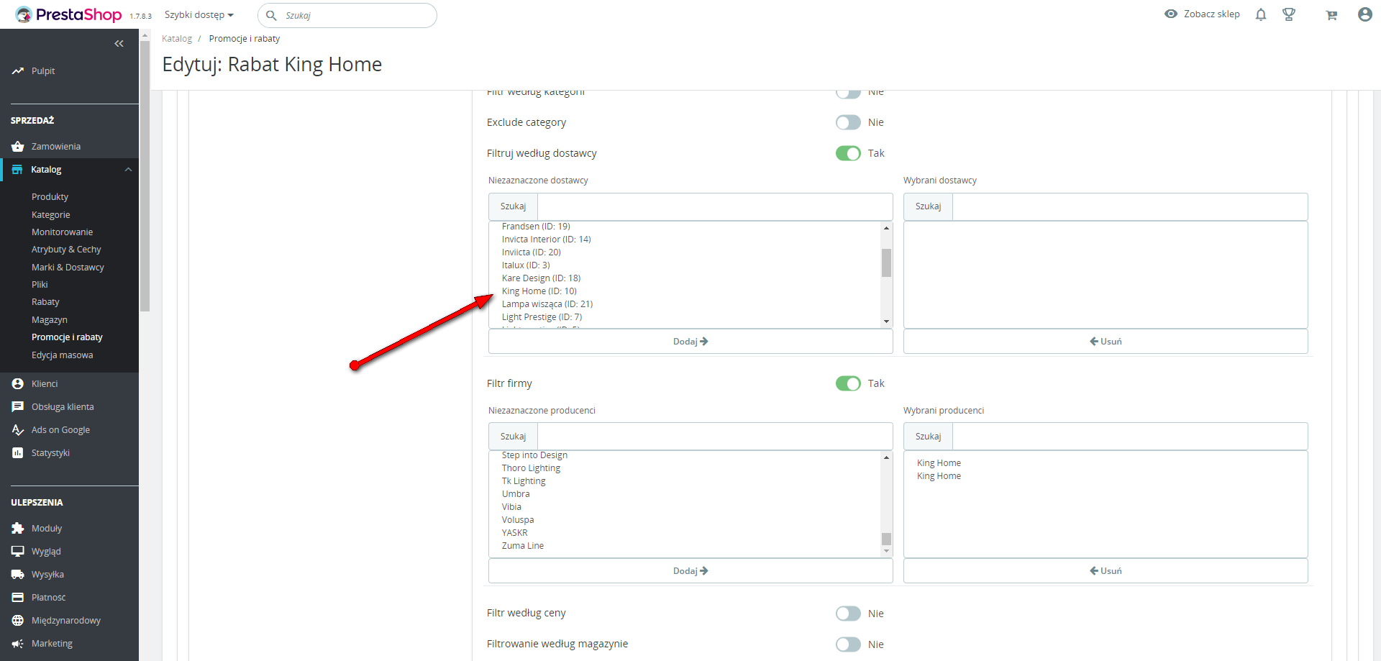The width and height of the screenshot is (1381, 661).
Task: Click the Obsługa klienta chat icon
Action: [18, 407]
